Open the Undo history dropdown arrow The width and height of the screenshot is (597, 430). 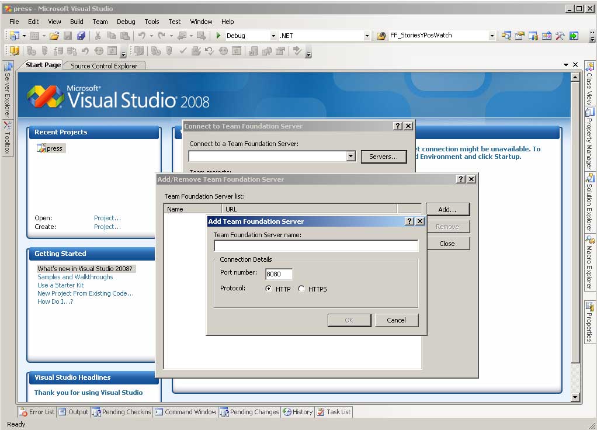pyautogui.click(x=151, y=36)
